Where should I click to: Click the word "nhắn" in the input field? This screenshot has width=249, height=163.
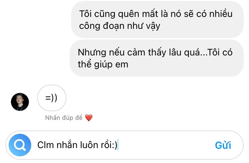pos(67,145)
